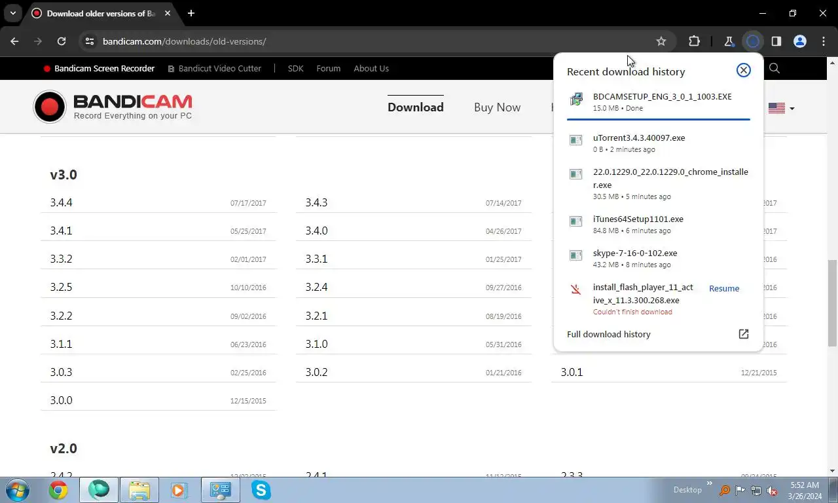This screenshot has width=838, height=503.
Task: Click the failed flash player download icon
Action: coord(575,289)
